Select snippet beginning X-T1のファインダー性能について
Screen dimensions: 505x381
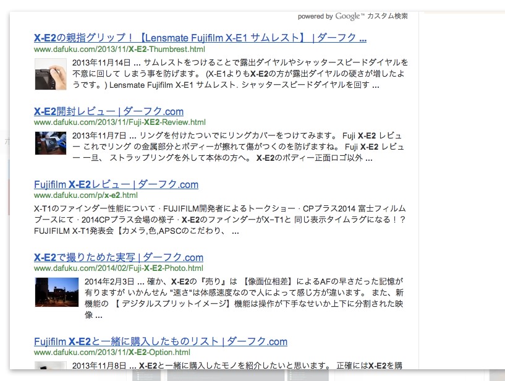pyautogui.click(x=220, y=220)
